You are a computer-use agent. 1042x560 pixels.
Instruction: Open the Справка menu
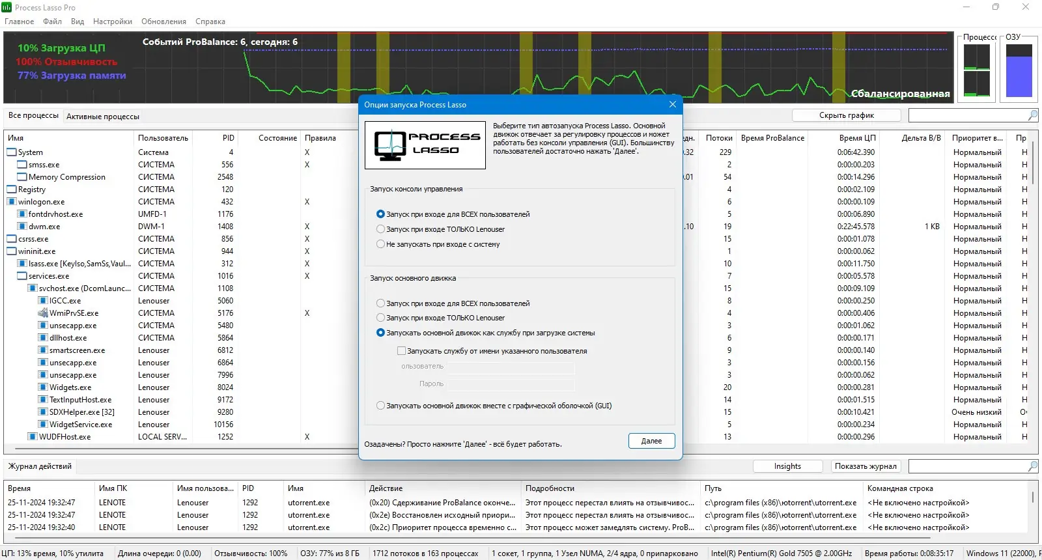(x=210, y=21)
